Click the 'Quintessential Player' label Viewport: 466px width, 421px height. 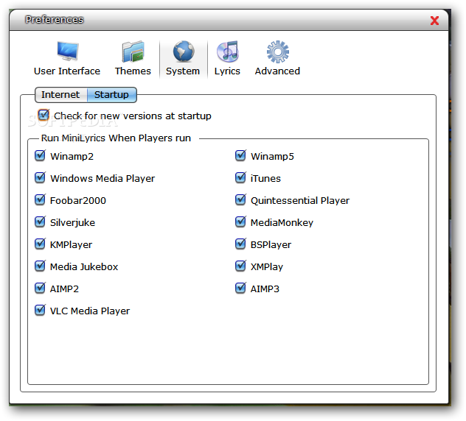coord(300,200)
